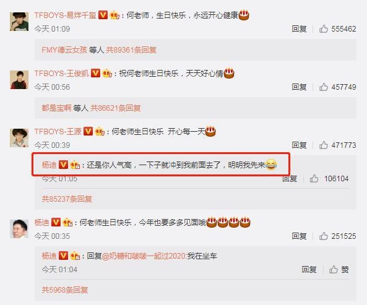Expand the 共86621条回复 replies thread
Image resolution: width=367 pixels, height=305 pixels.
[x=116, y=108]
